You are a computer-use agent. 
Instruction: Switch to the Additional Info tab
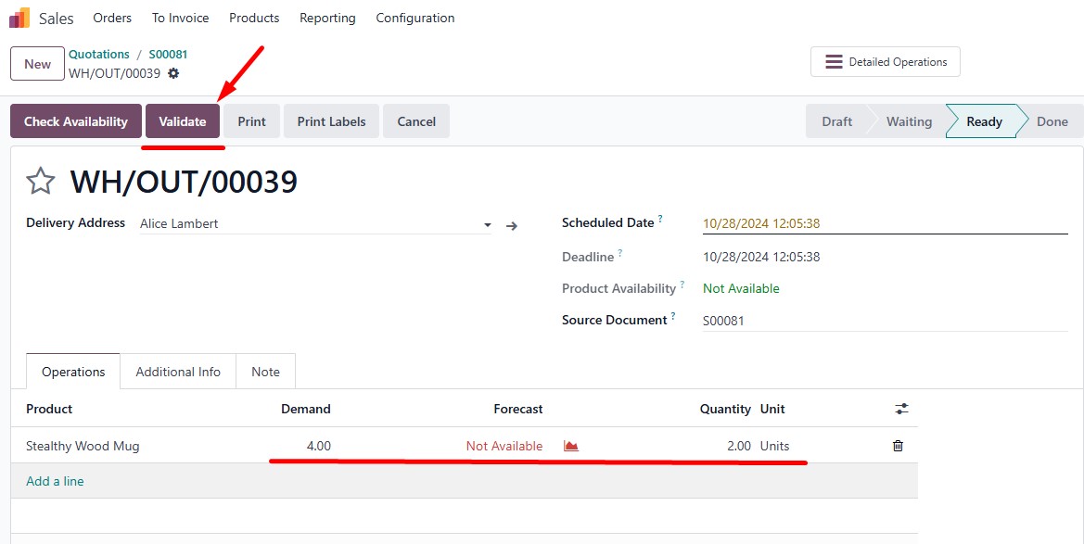[178, 372]
